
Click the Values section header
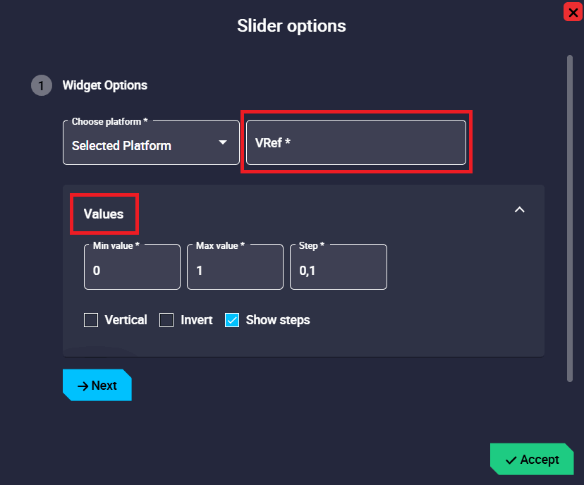pos(104,214)
